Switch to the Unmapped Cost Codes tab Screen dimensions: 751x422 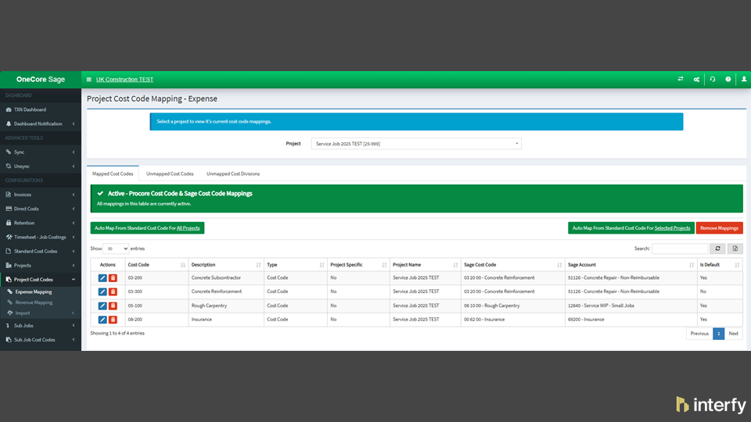click(x=170, y=173)
